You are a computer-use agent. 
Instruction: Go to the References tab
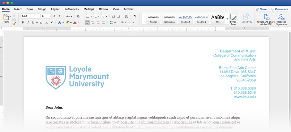(x=72, y=9)
